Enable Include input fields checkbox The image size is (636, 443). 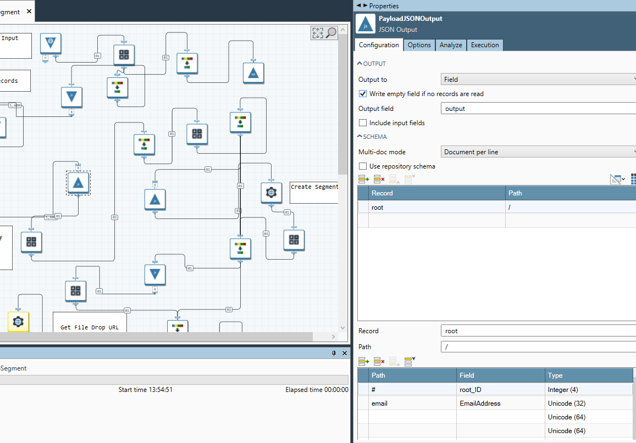(x=363, y=123)
